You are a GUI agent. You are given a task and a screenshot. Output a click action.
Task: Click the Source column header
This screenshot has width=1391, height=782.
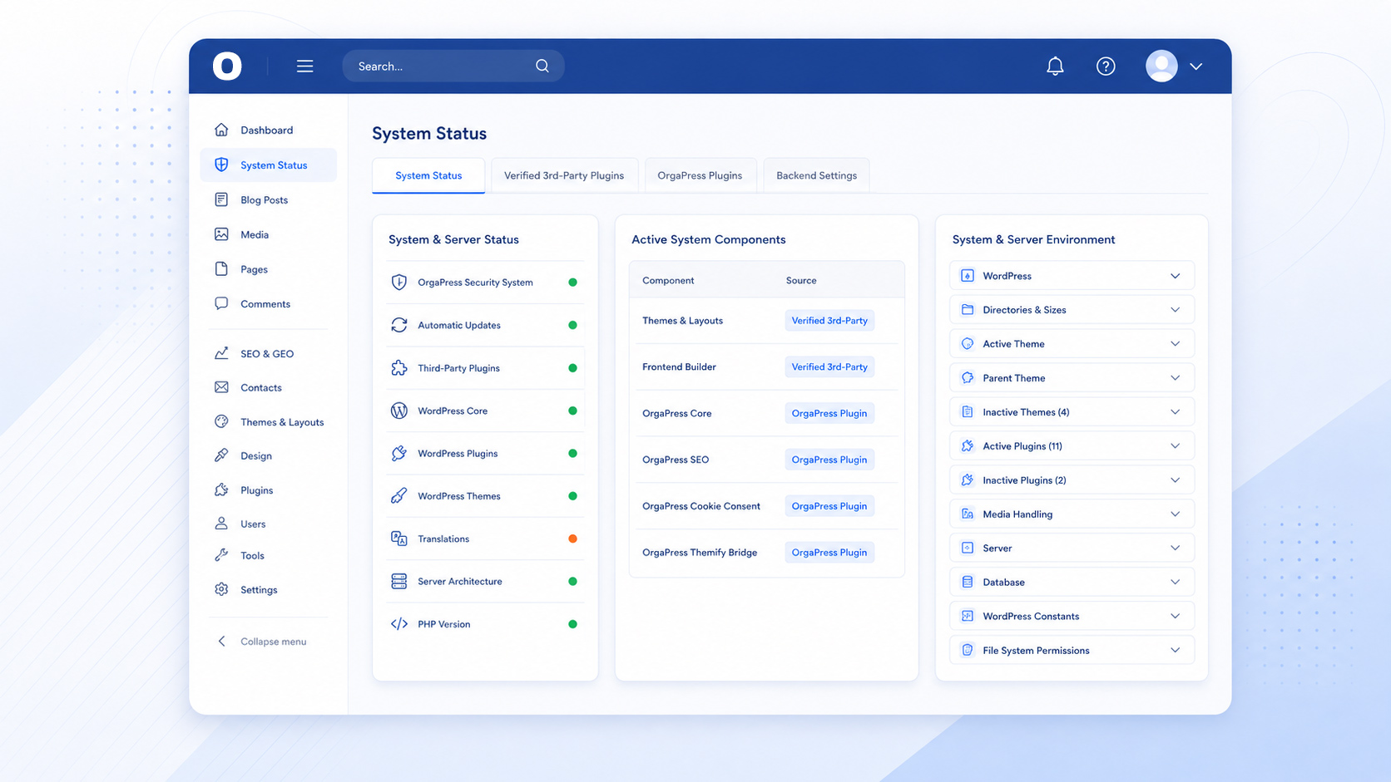801,280
